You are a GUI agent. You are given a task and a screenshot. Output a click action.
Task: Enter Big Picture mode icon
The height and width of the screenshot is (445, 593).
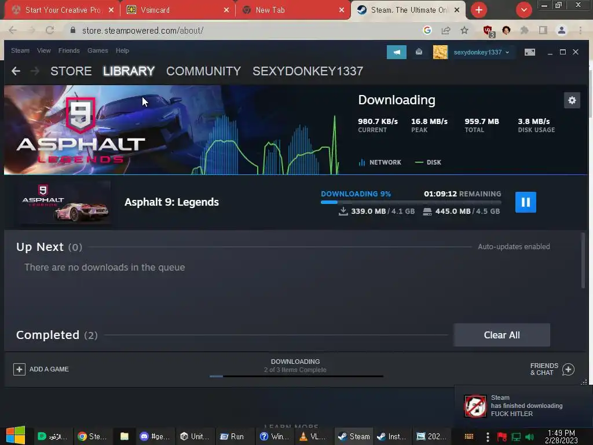pyautogui.click(x=529, y=52)
